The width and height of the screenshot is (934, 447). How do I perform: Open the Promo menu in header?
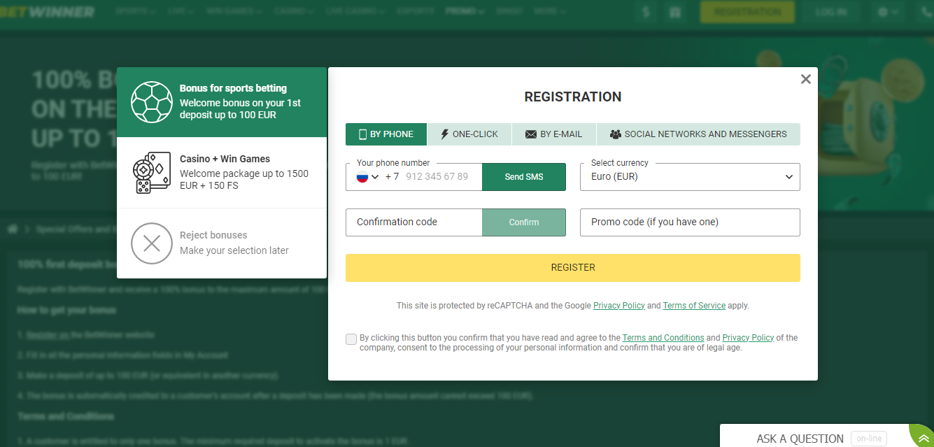point(465,12)
